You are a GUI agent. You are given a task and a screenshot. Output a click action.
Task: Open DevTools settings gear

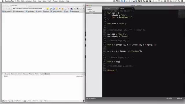[x=84, y=101]
